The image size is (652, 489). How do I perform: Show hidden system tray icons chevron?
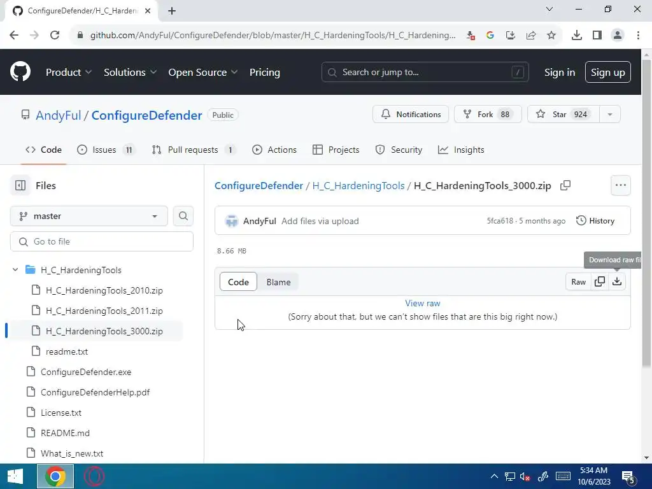click(494, 476)
